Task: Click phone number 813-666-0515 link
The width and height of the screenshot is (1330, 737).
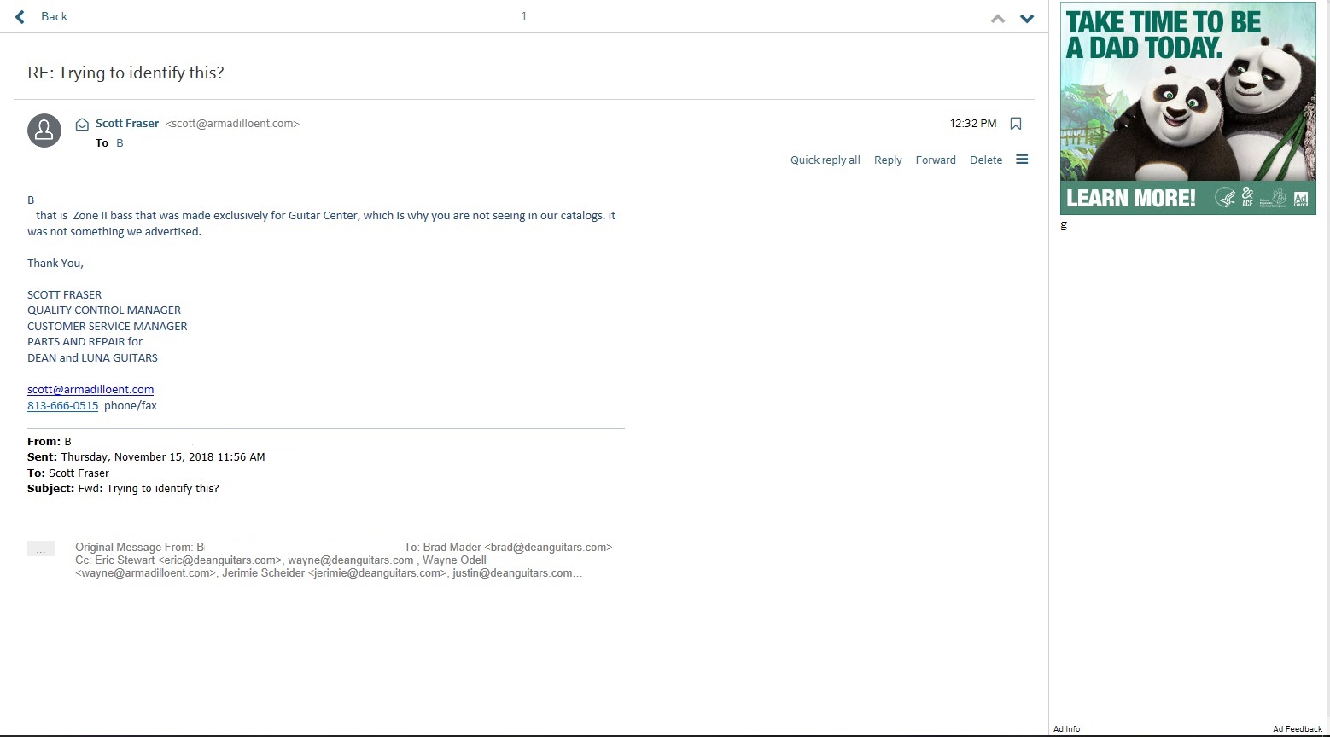Action: [x=62, y=406]
